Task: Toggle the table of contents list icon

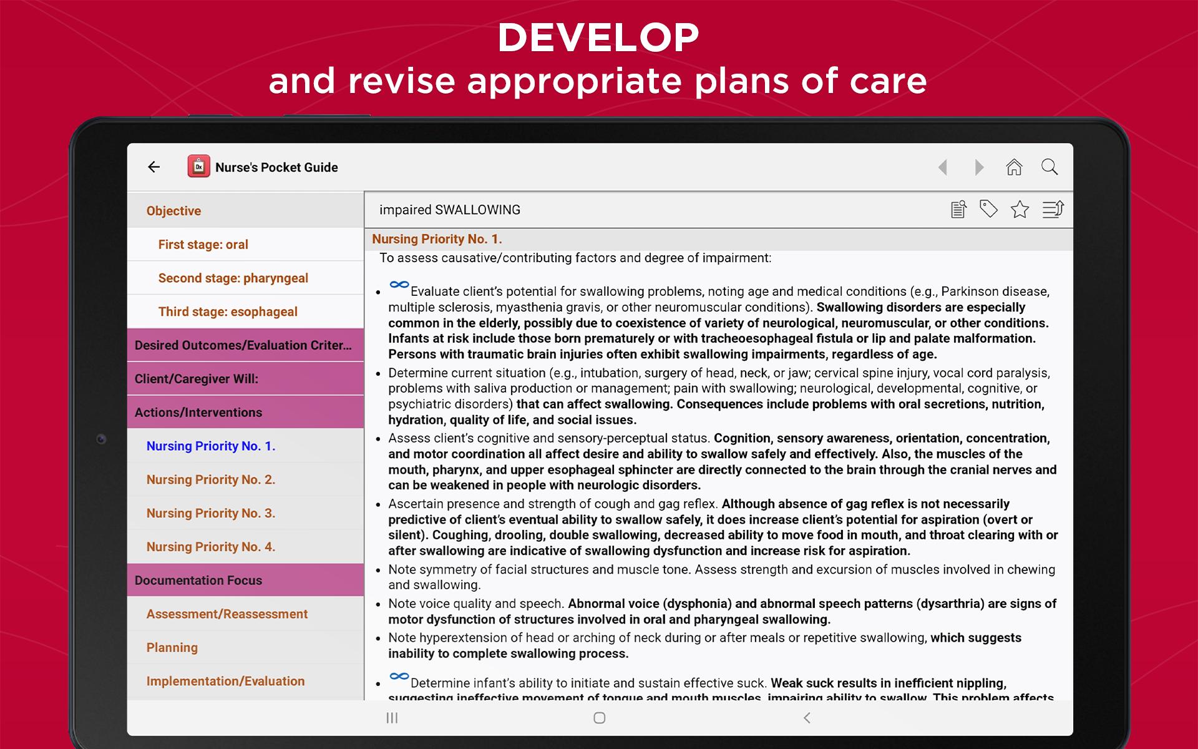Action: (x=1053, y=209)
